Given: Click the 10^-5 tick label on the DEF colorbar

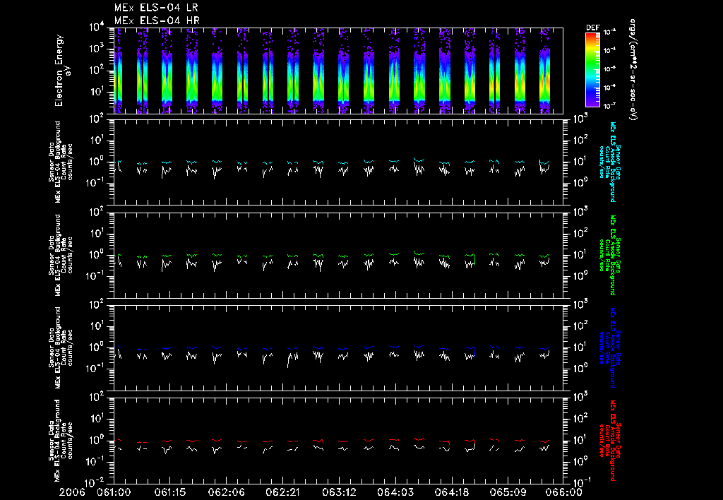Looking at the screenshot, I should (x=610, y=69).
